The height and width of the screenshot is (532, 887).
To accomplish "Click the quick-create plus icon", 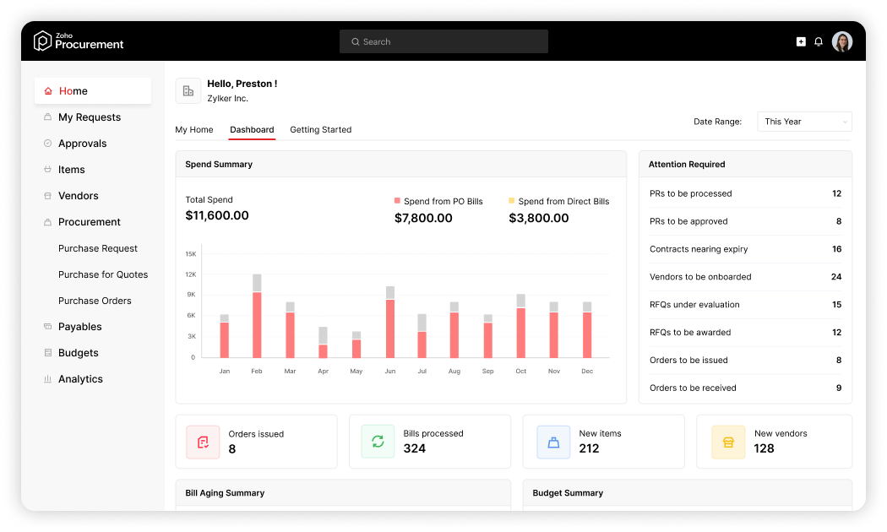I will coord(801,42).
